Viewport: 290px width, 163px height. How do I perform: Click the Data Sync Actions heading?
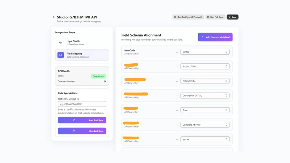click(68, 93)
